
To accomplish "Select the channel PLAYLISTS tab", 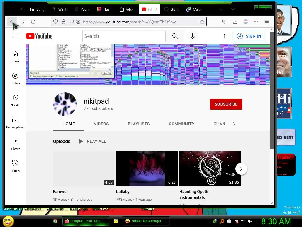I will tap(139, 124).
